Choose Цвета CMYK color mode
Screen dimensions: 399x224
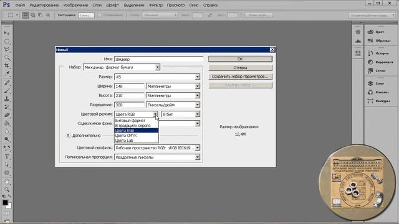click(137, 136)
